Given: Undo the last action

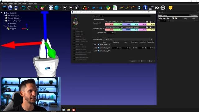Looking at the screenshot, I should tap(24, 8).
